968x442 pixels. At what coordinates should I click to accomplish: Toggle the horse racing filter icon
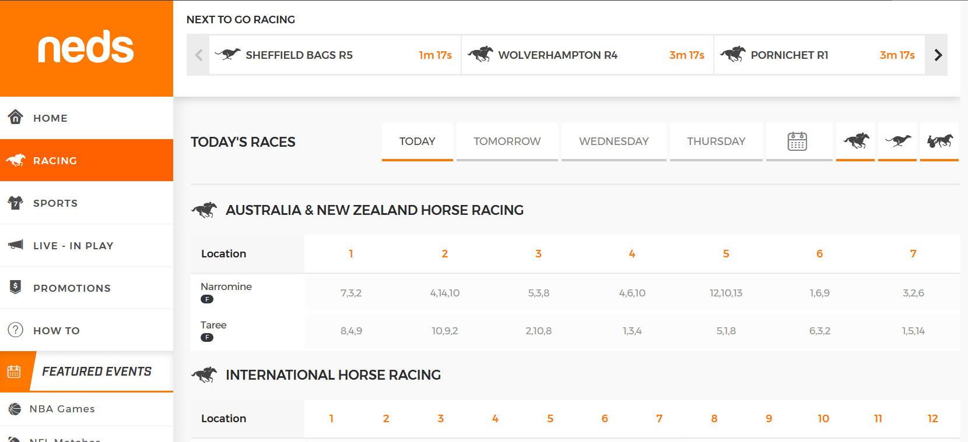click(x=855, y=141)
